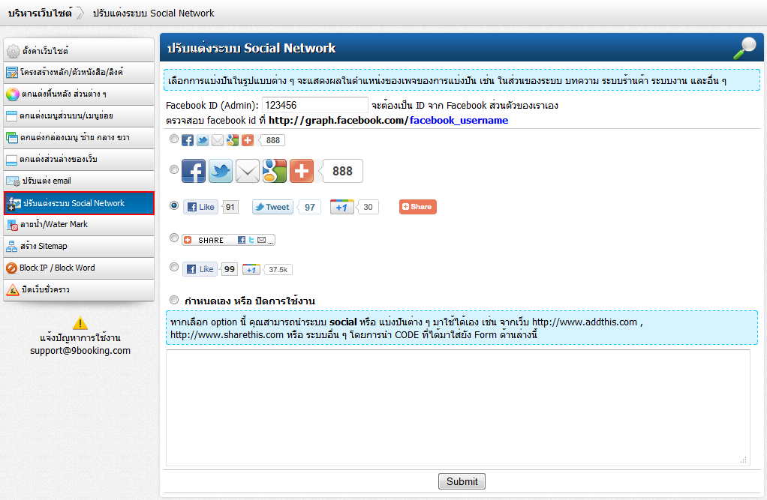Click the large Facebook share icon
This screenshot has height=500, width=767.
[x=194, y=171]
